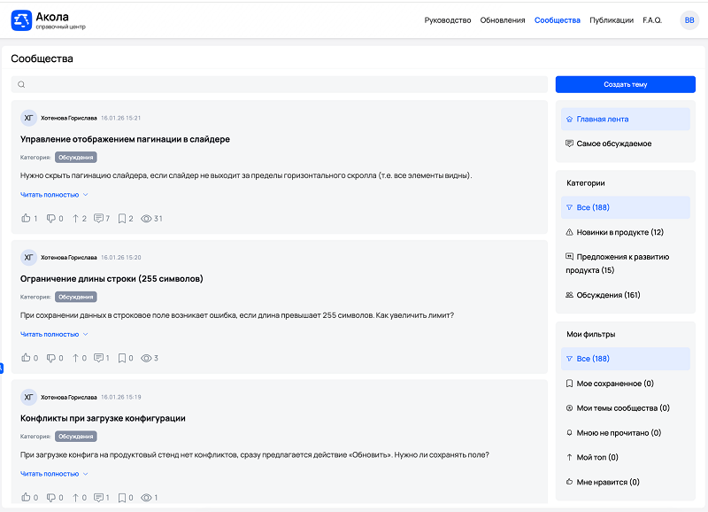This screenshot has width=708, height=512.
Task: Click the search magnifier icon
Action: (20, 83)
